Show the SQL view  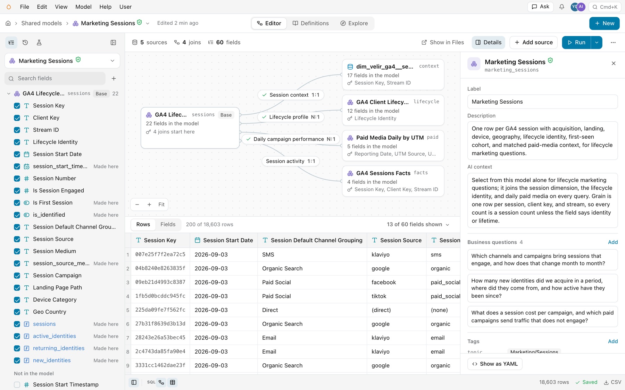tap(151, 382)
